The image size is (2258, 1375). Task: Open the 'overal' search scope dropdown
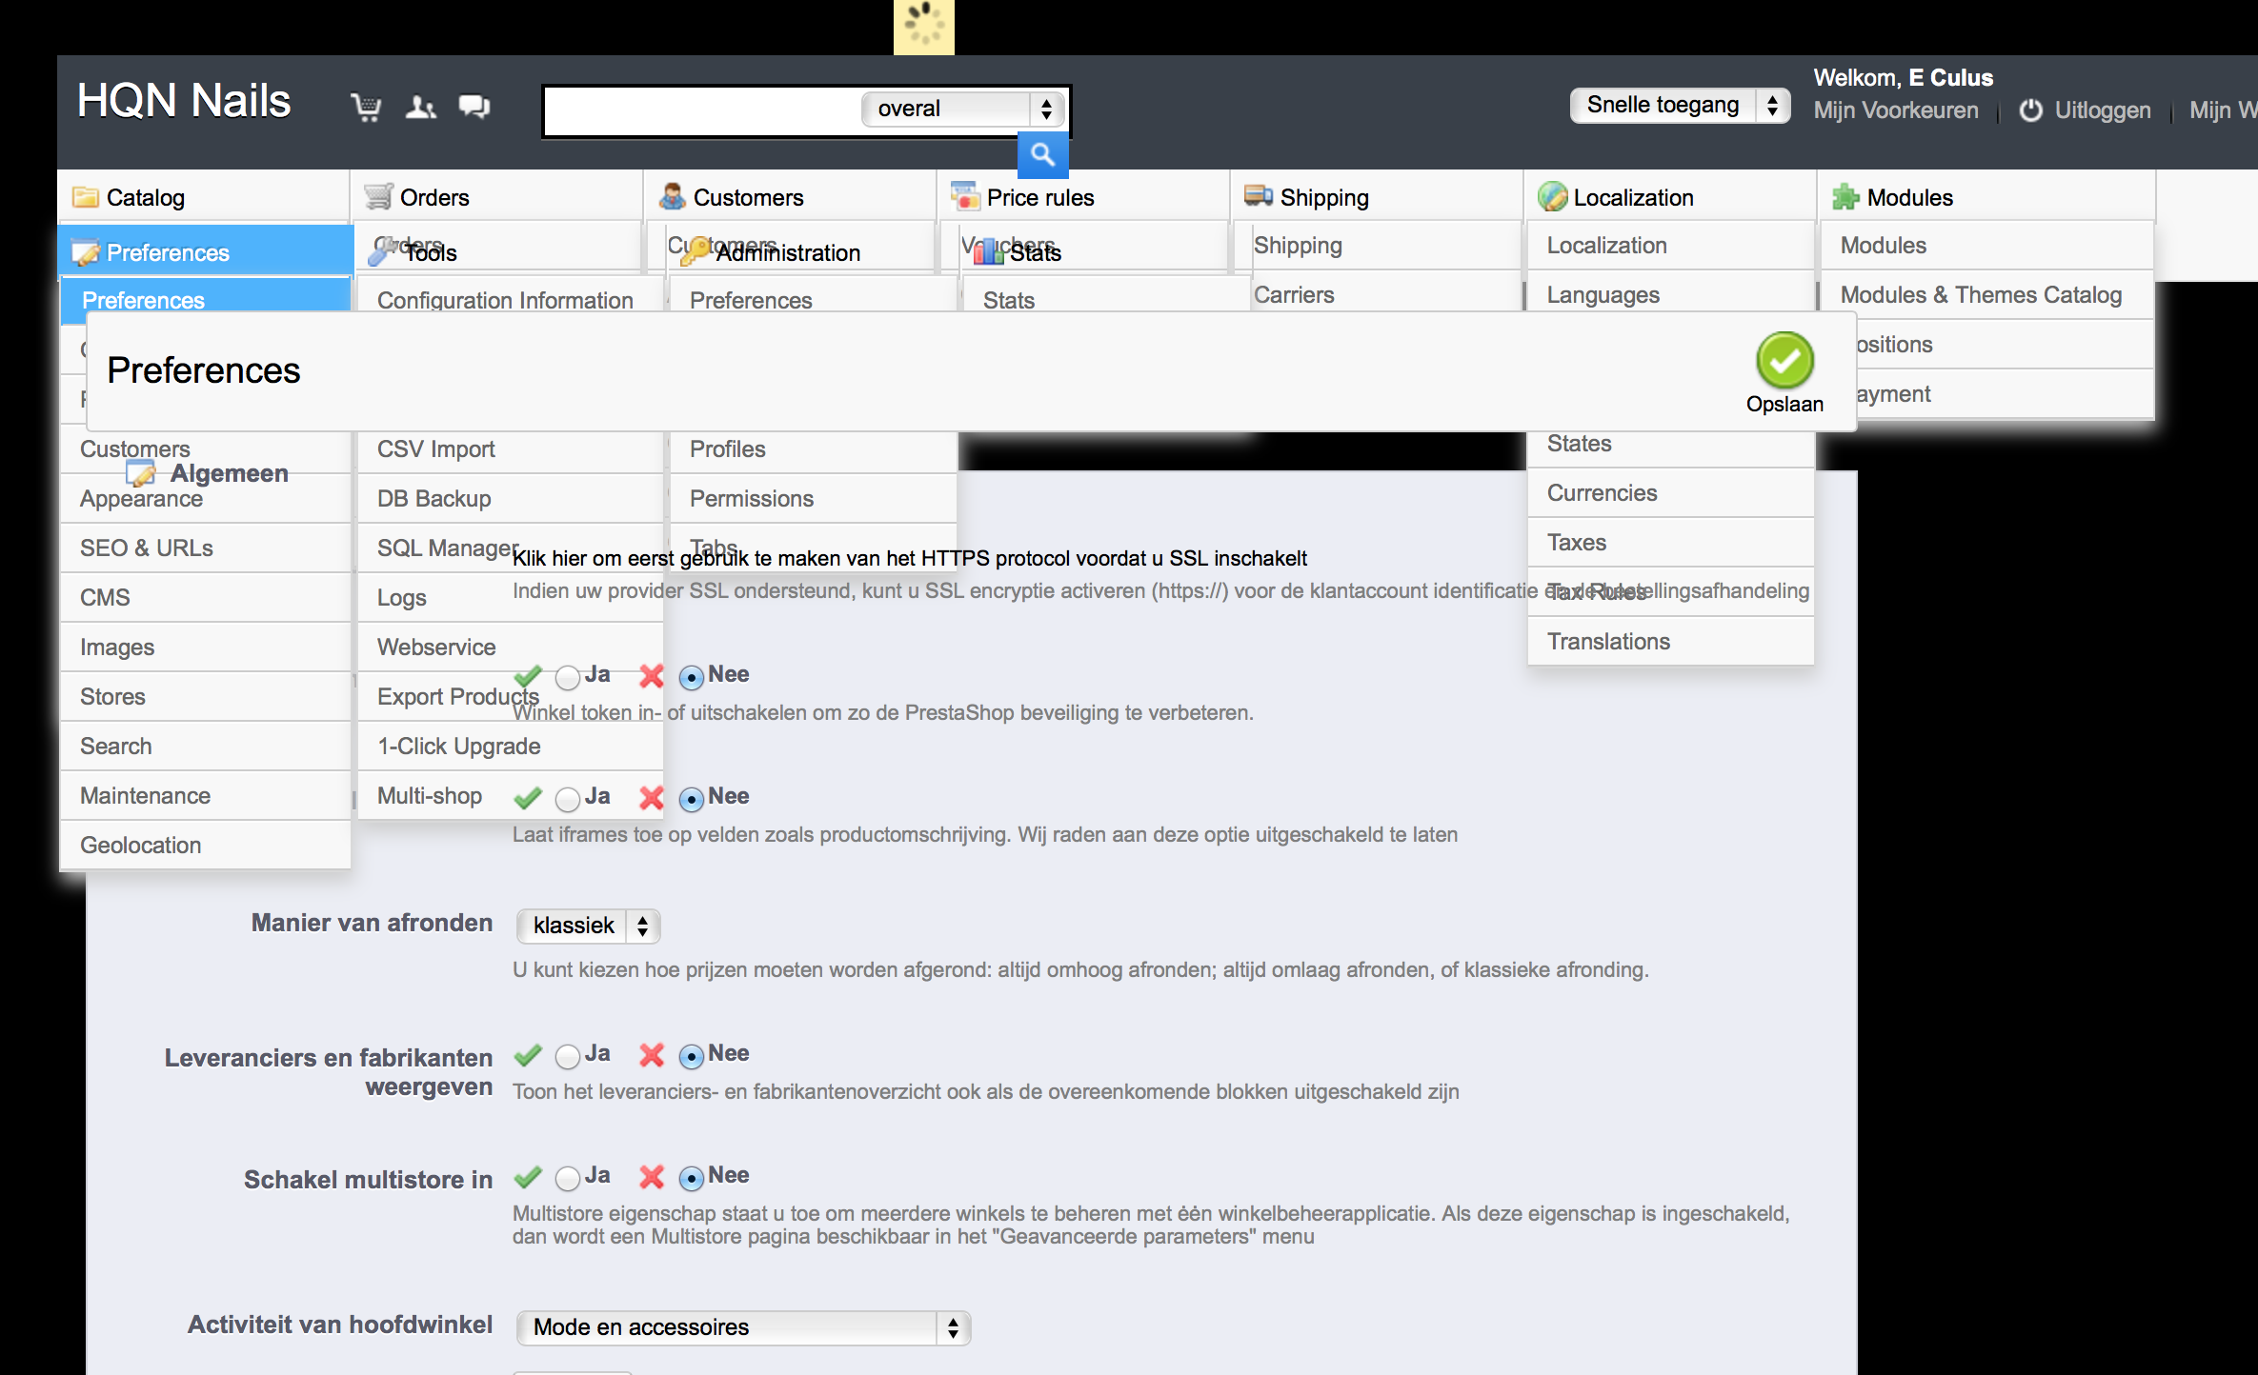tap(962, 109)
